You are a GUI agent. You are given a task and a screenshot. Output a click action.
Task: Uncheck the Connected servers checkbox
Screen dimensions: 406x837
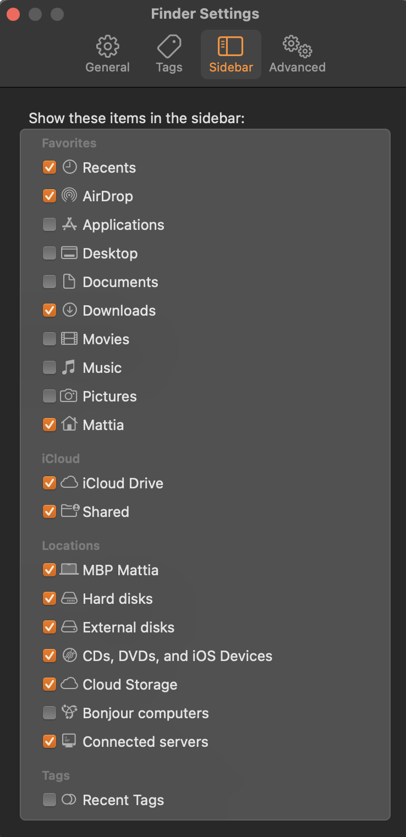tap(50, 741)
